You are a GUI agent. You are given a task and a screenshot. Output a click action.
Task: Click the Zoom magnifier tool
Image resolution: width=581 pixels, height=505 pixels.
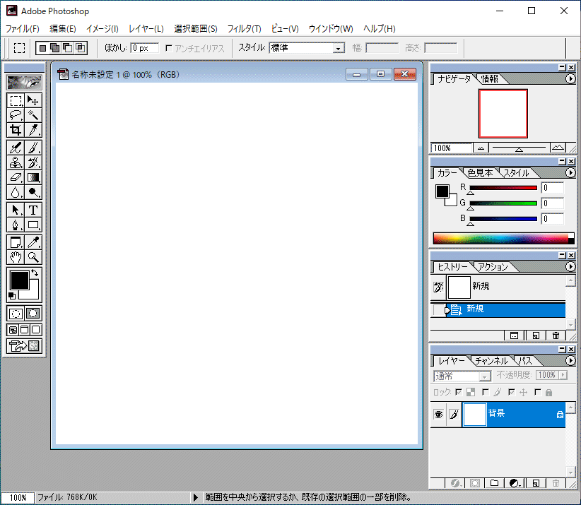coord(33,257)
